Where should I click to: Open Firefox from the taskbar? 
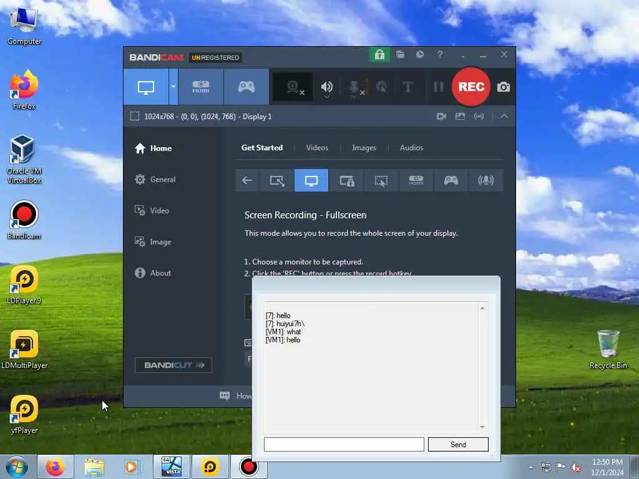pyautogui.click(x=56, y=467)
